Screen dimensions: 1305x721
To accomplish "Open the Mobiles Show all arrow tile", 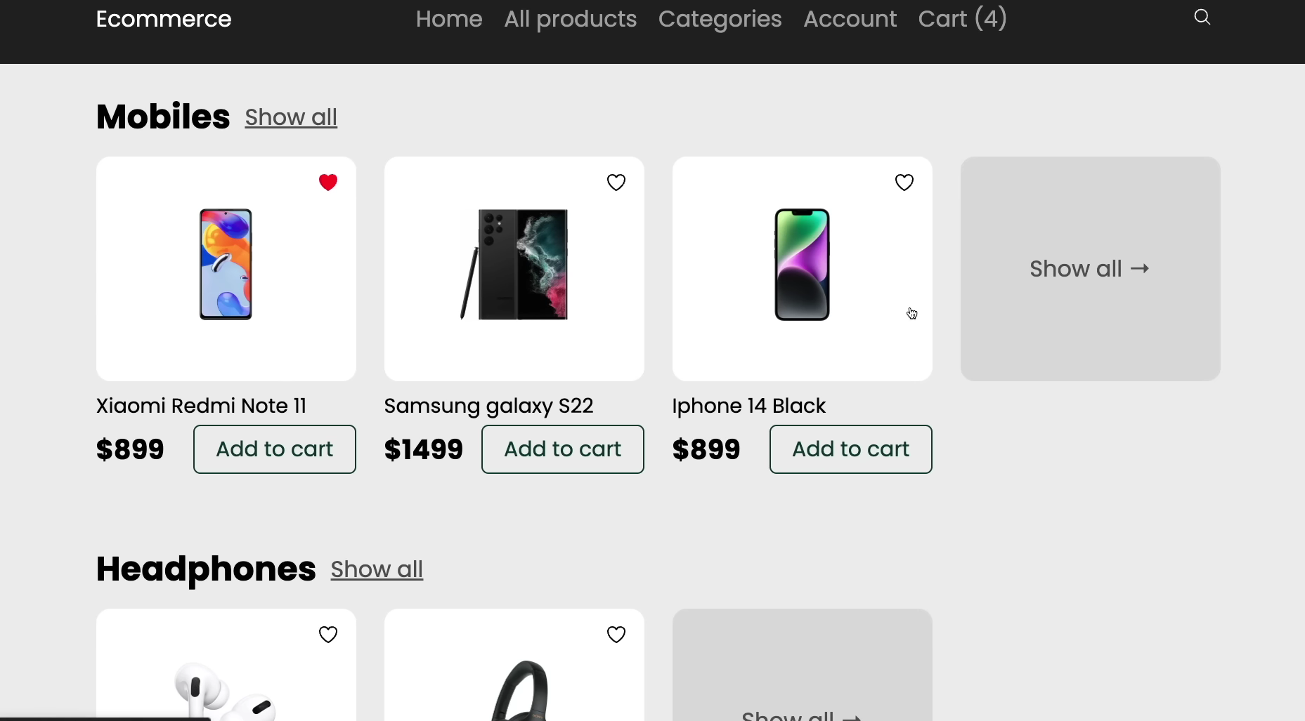I will coord(1090,269).
